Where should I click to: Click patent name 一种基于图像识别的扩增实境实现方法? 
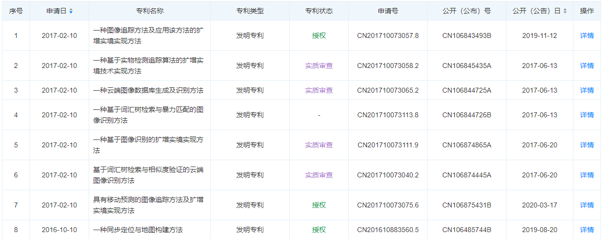pyautogui.click(x=148, y=145)
